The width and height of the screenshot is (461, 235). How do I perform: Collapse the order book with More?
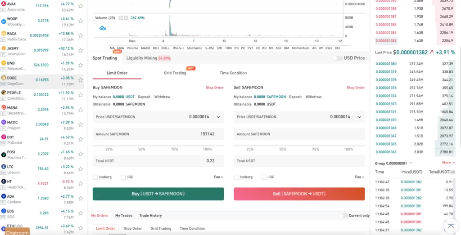click(449, 163)
